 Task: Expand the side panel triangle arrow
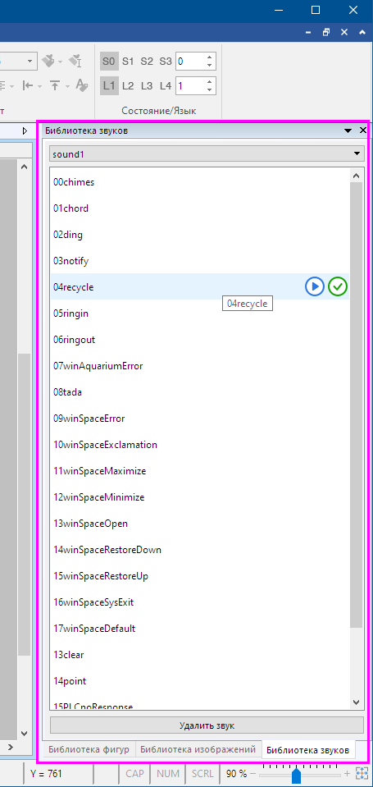pos(25,130)
